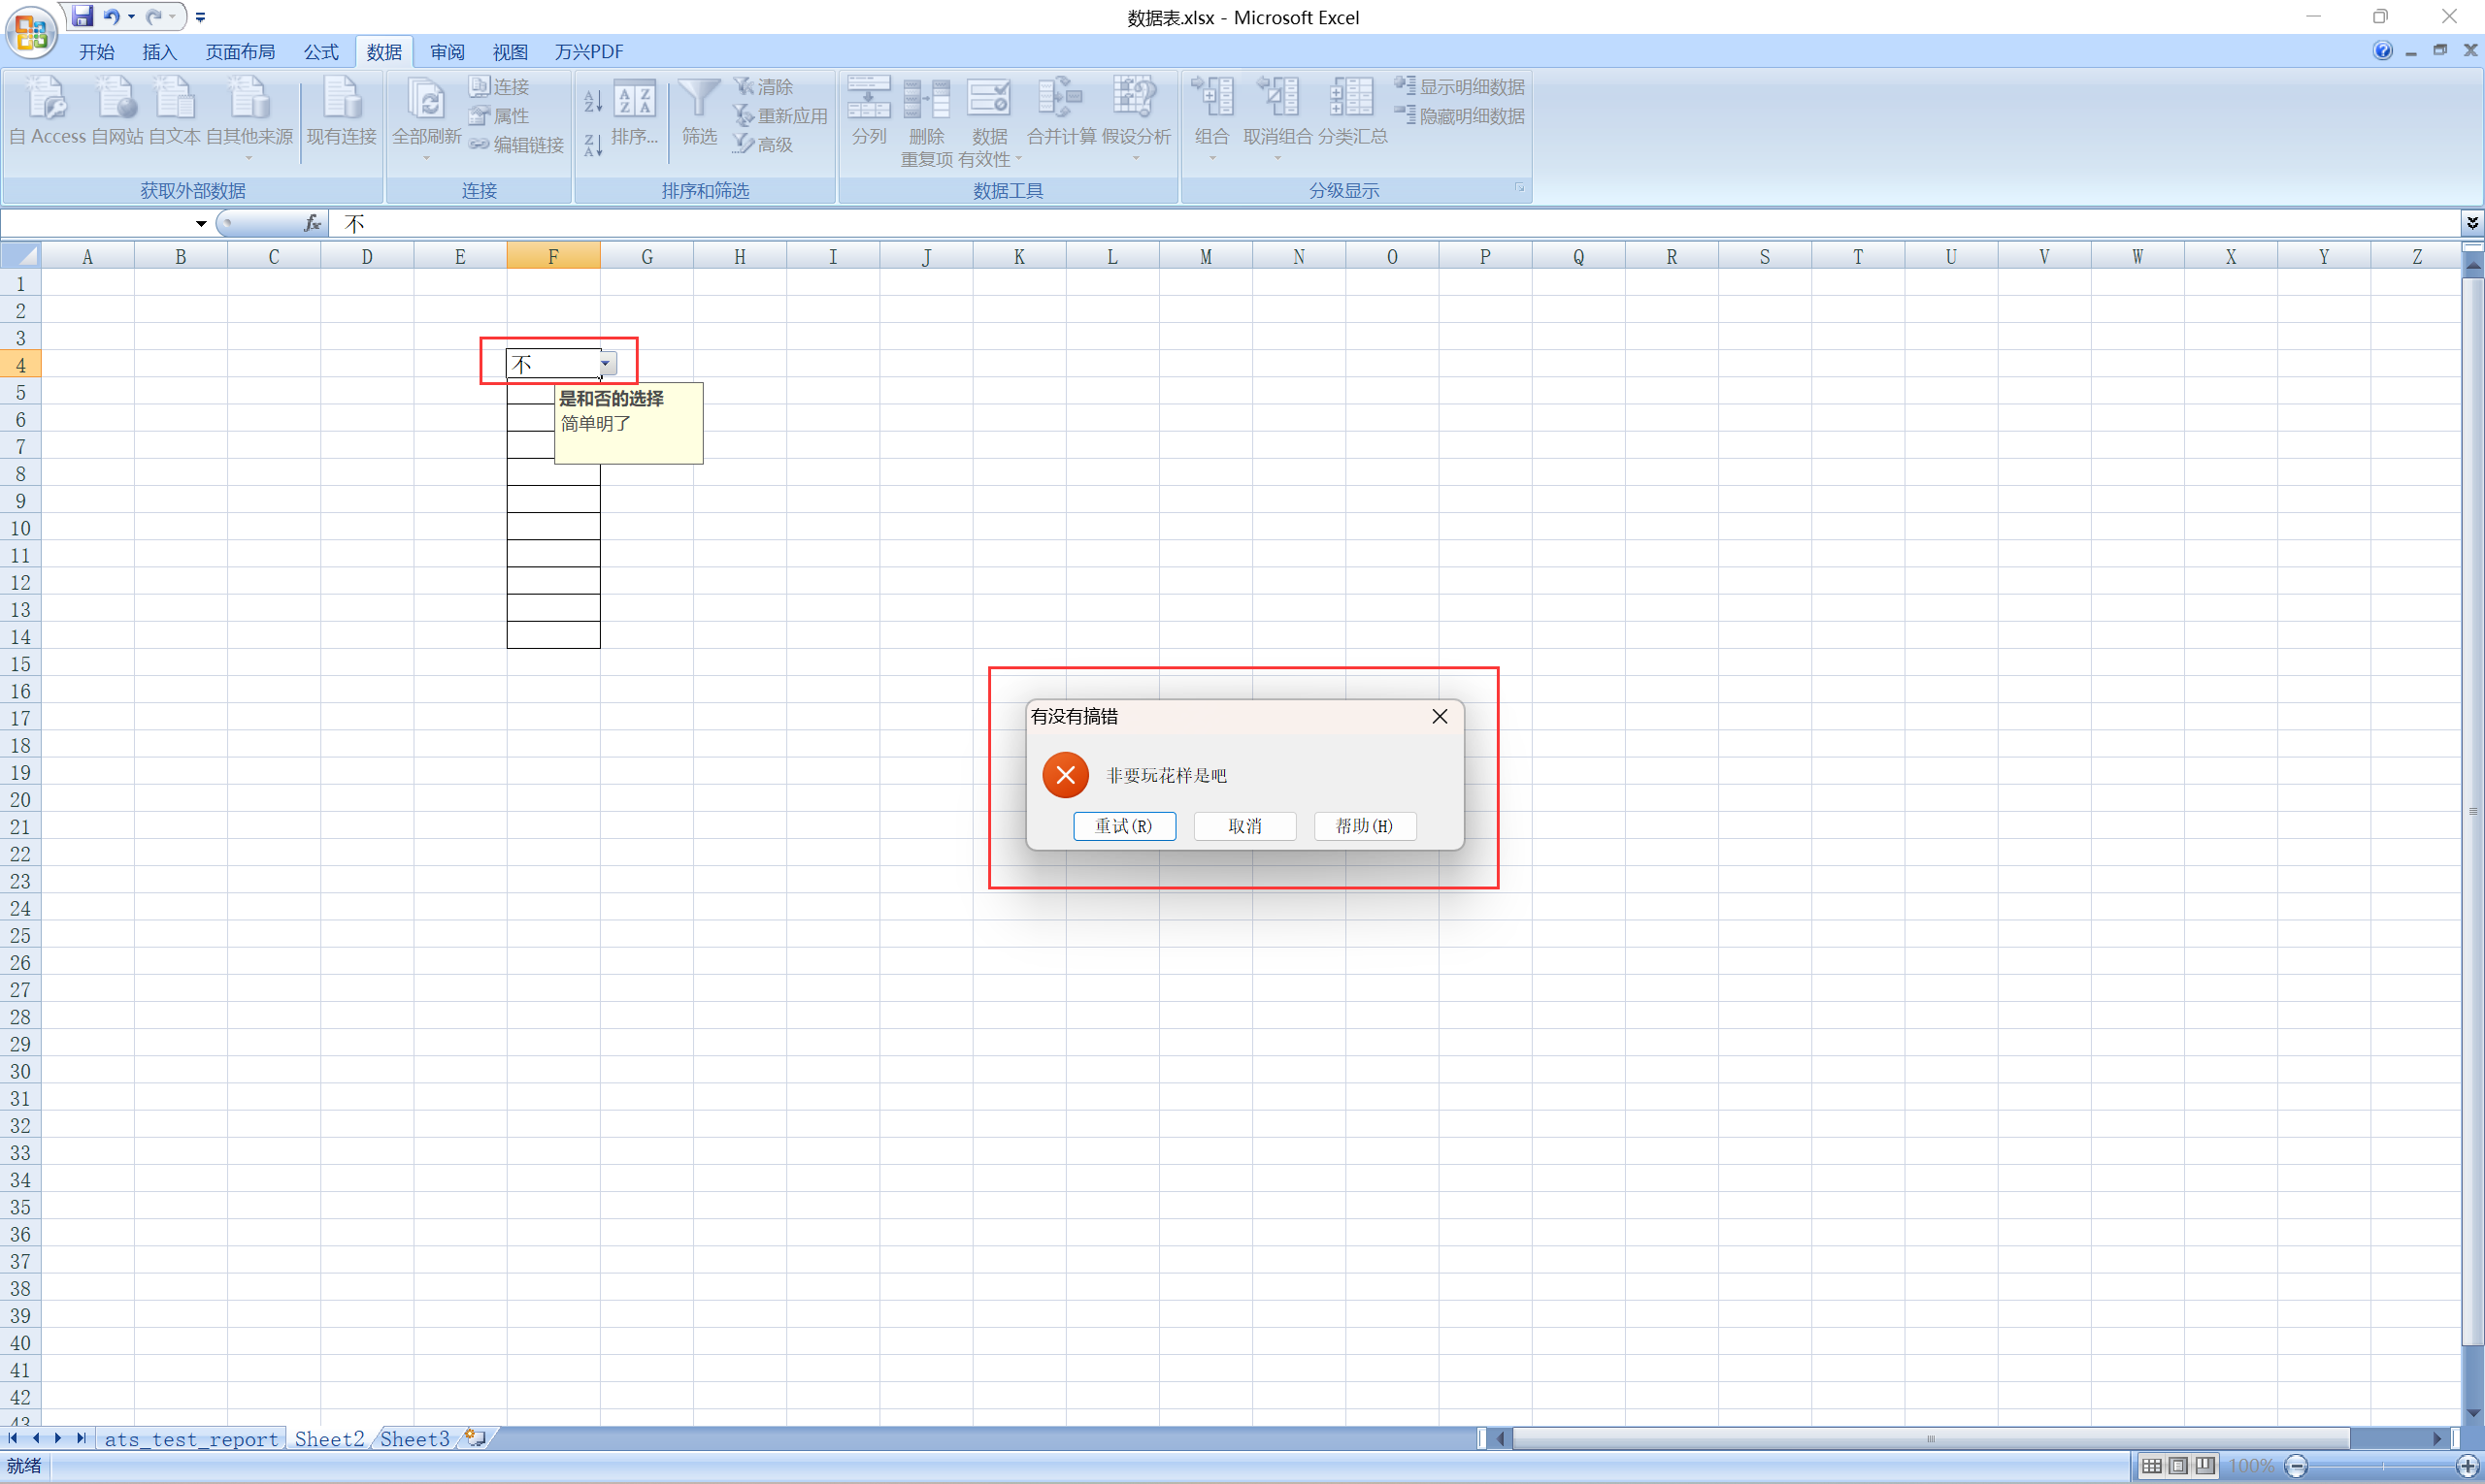Click the insert new worksheet tab icon
This screenshot has height=1484, width=2485.
[x=476, y=1438]
